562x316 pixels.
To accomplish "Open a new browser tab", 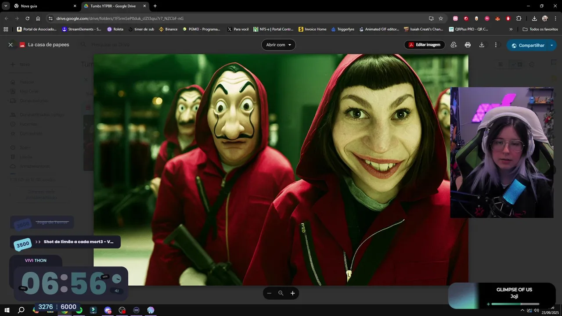I will pos(155,6).
